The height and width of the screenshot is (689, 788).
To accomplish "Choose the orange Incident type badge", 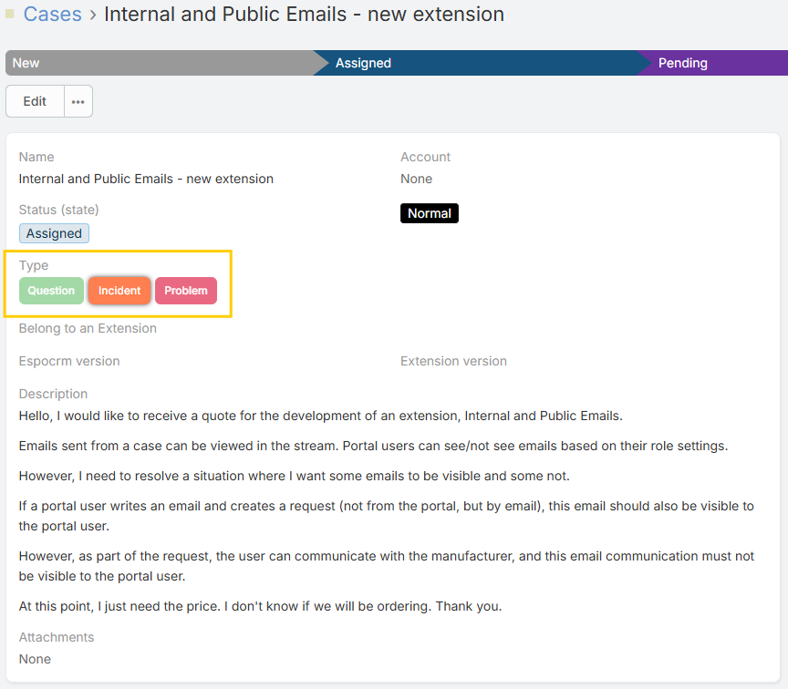I will tap(119, 291).
